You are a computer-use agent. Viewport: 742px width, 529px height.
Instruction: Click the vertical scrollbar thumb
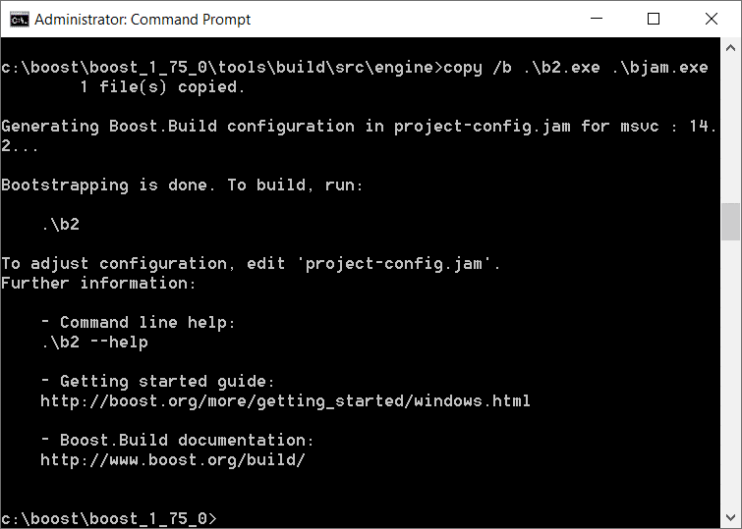coord(730,222)
